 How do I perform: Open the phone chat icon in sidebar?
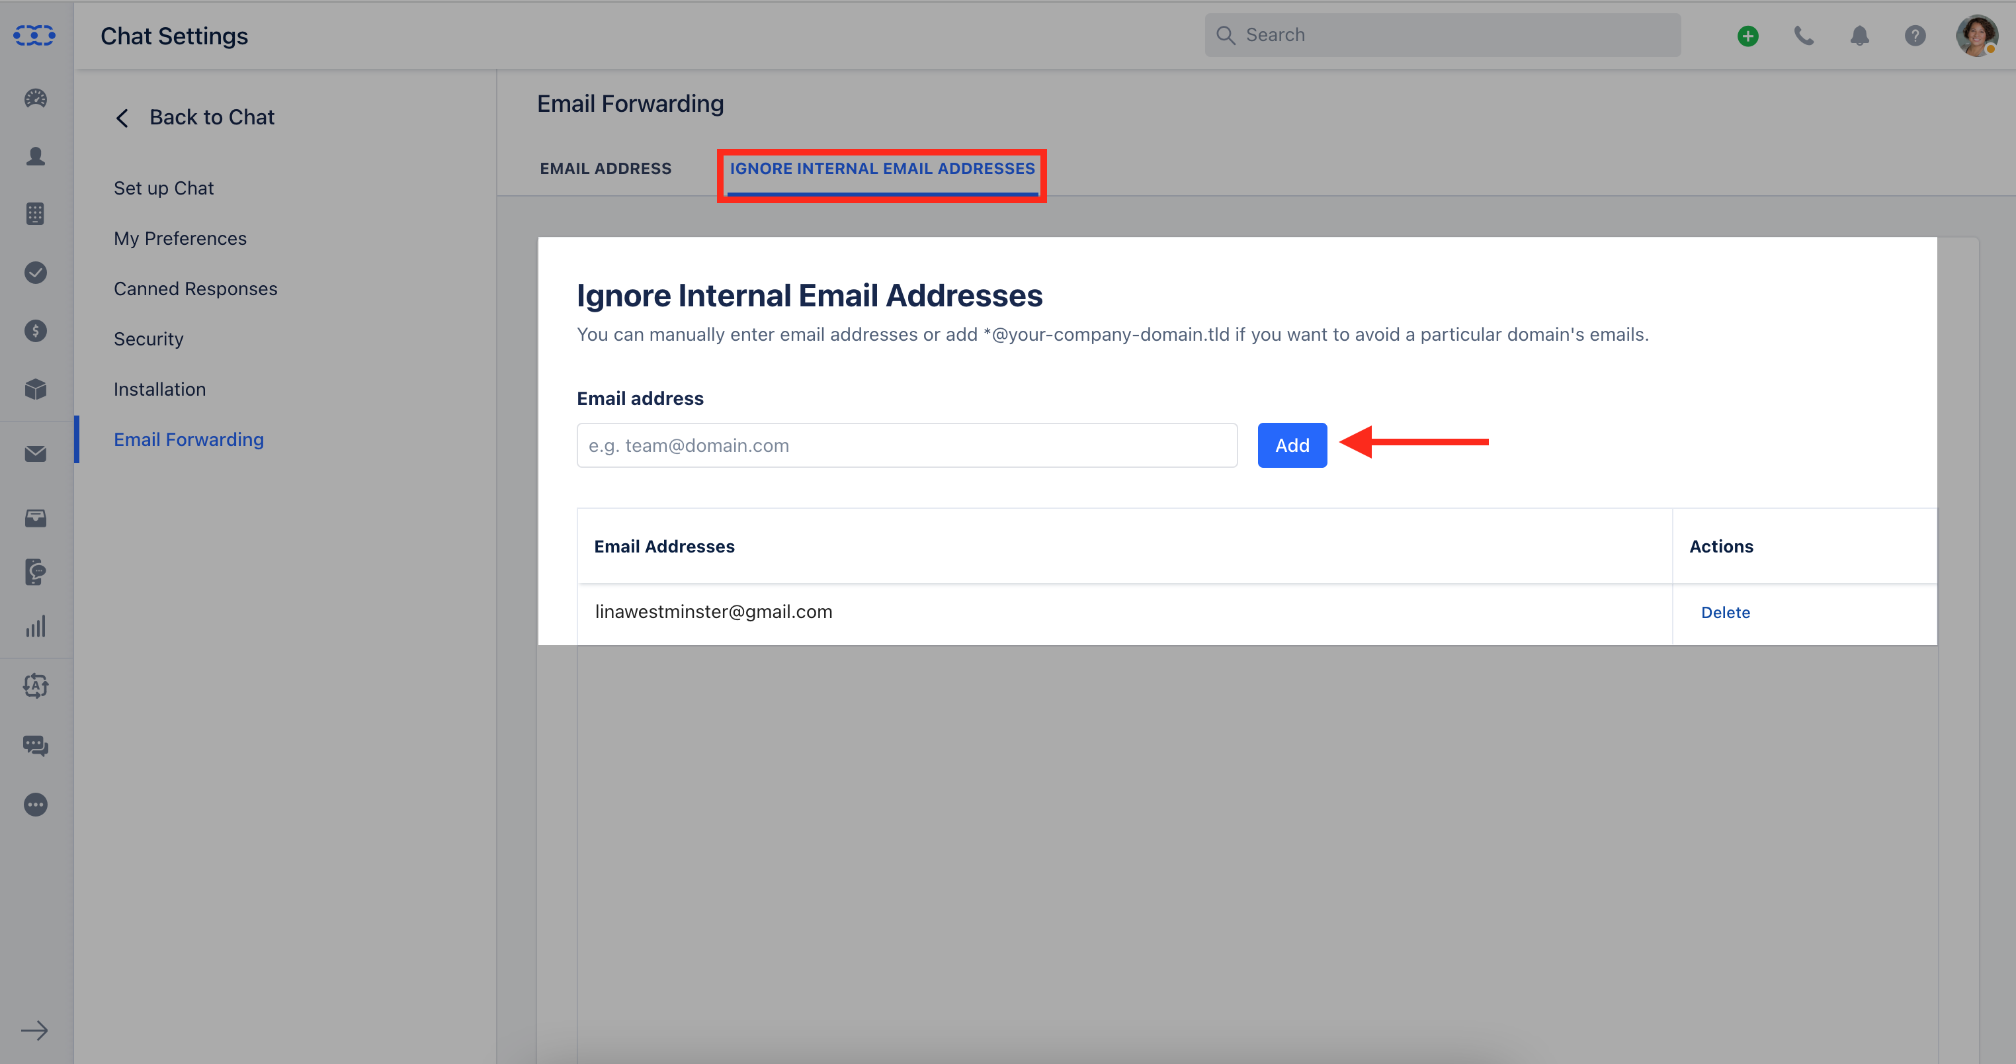pos(35,572)
